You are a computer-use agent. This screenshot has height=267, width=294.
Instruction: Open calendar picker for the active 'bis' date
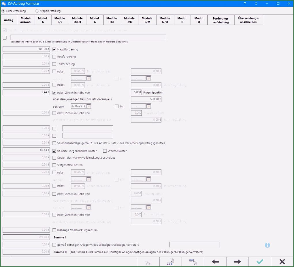tap(148, 106)
